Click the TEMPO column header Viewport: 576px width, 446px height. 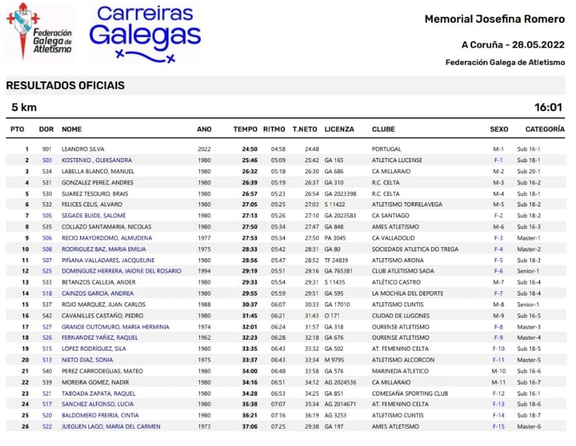pyautogui.click(x=245, y=129)
